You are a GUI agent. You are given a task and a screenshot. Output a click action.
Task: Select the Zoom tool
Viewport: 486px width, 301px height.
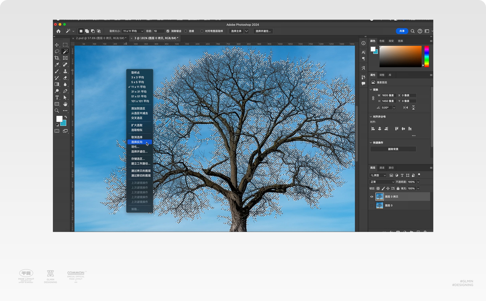[57, 111]
